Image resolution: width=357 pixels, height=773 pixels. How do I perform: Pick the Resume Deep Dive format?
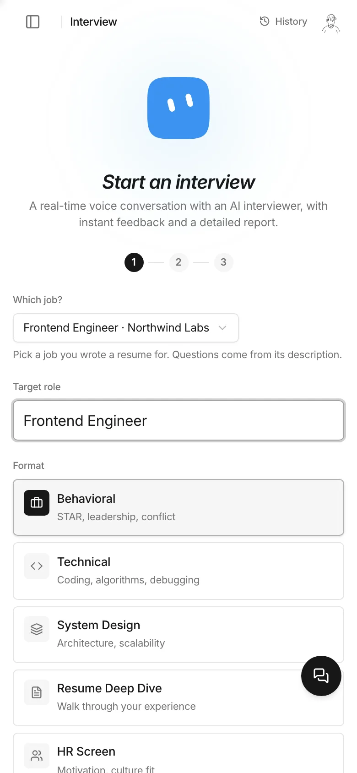tap(178, 698)
